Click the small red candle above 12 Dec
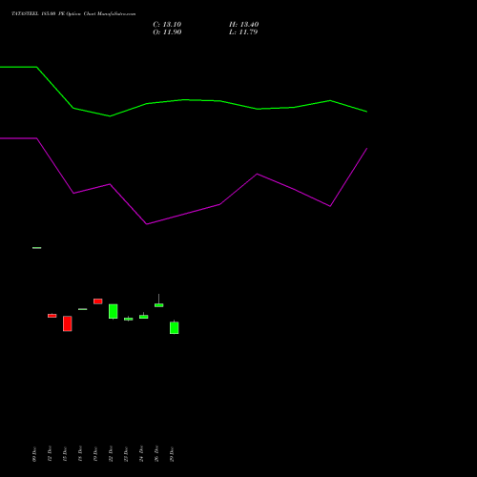This screenshot has height=477, width=477. pyautogui.click(x=52, y=316)
